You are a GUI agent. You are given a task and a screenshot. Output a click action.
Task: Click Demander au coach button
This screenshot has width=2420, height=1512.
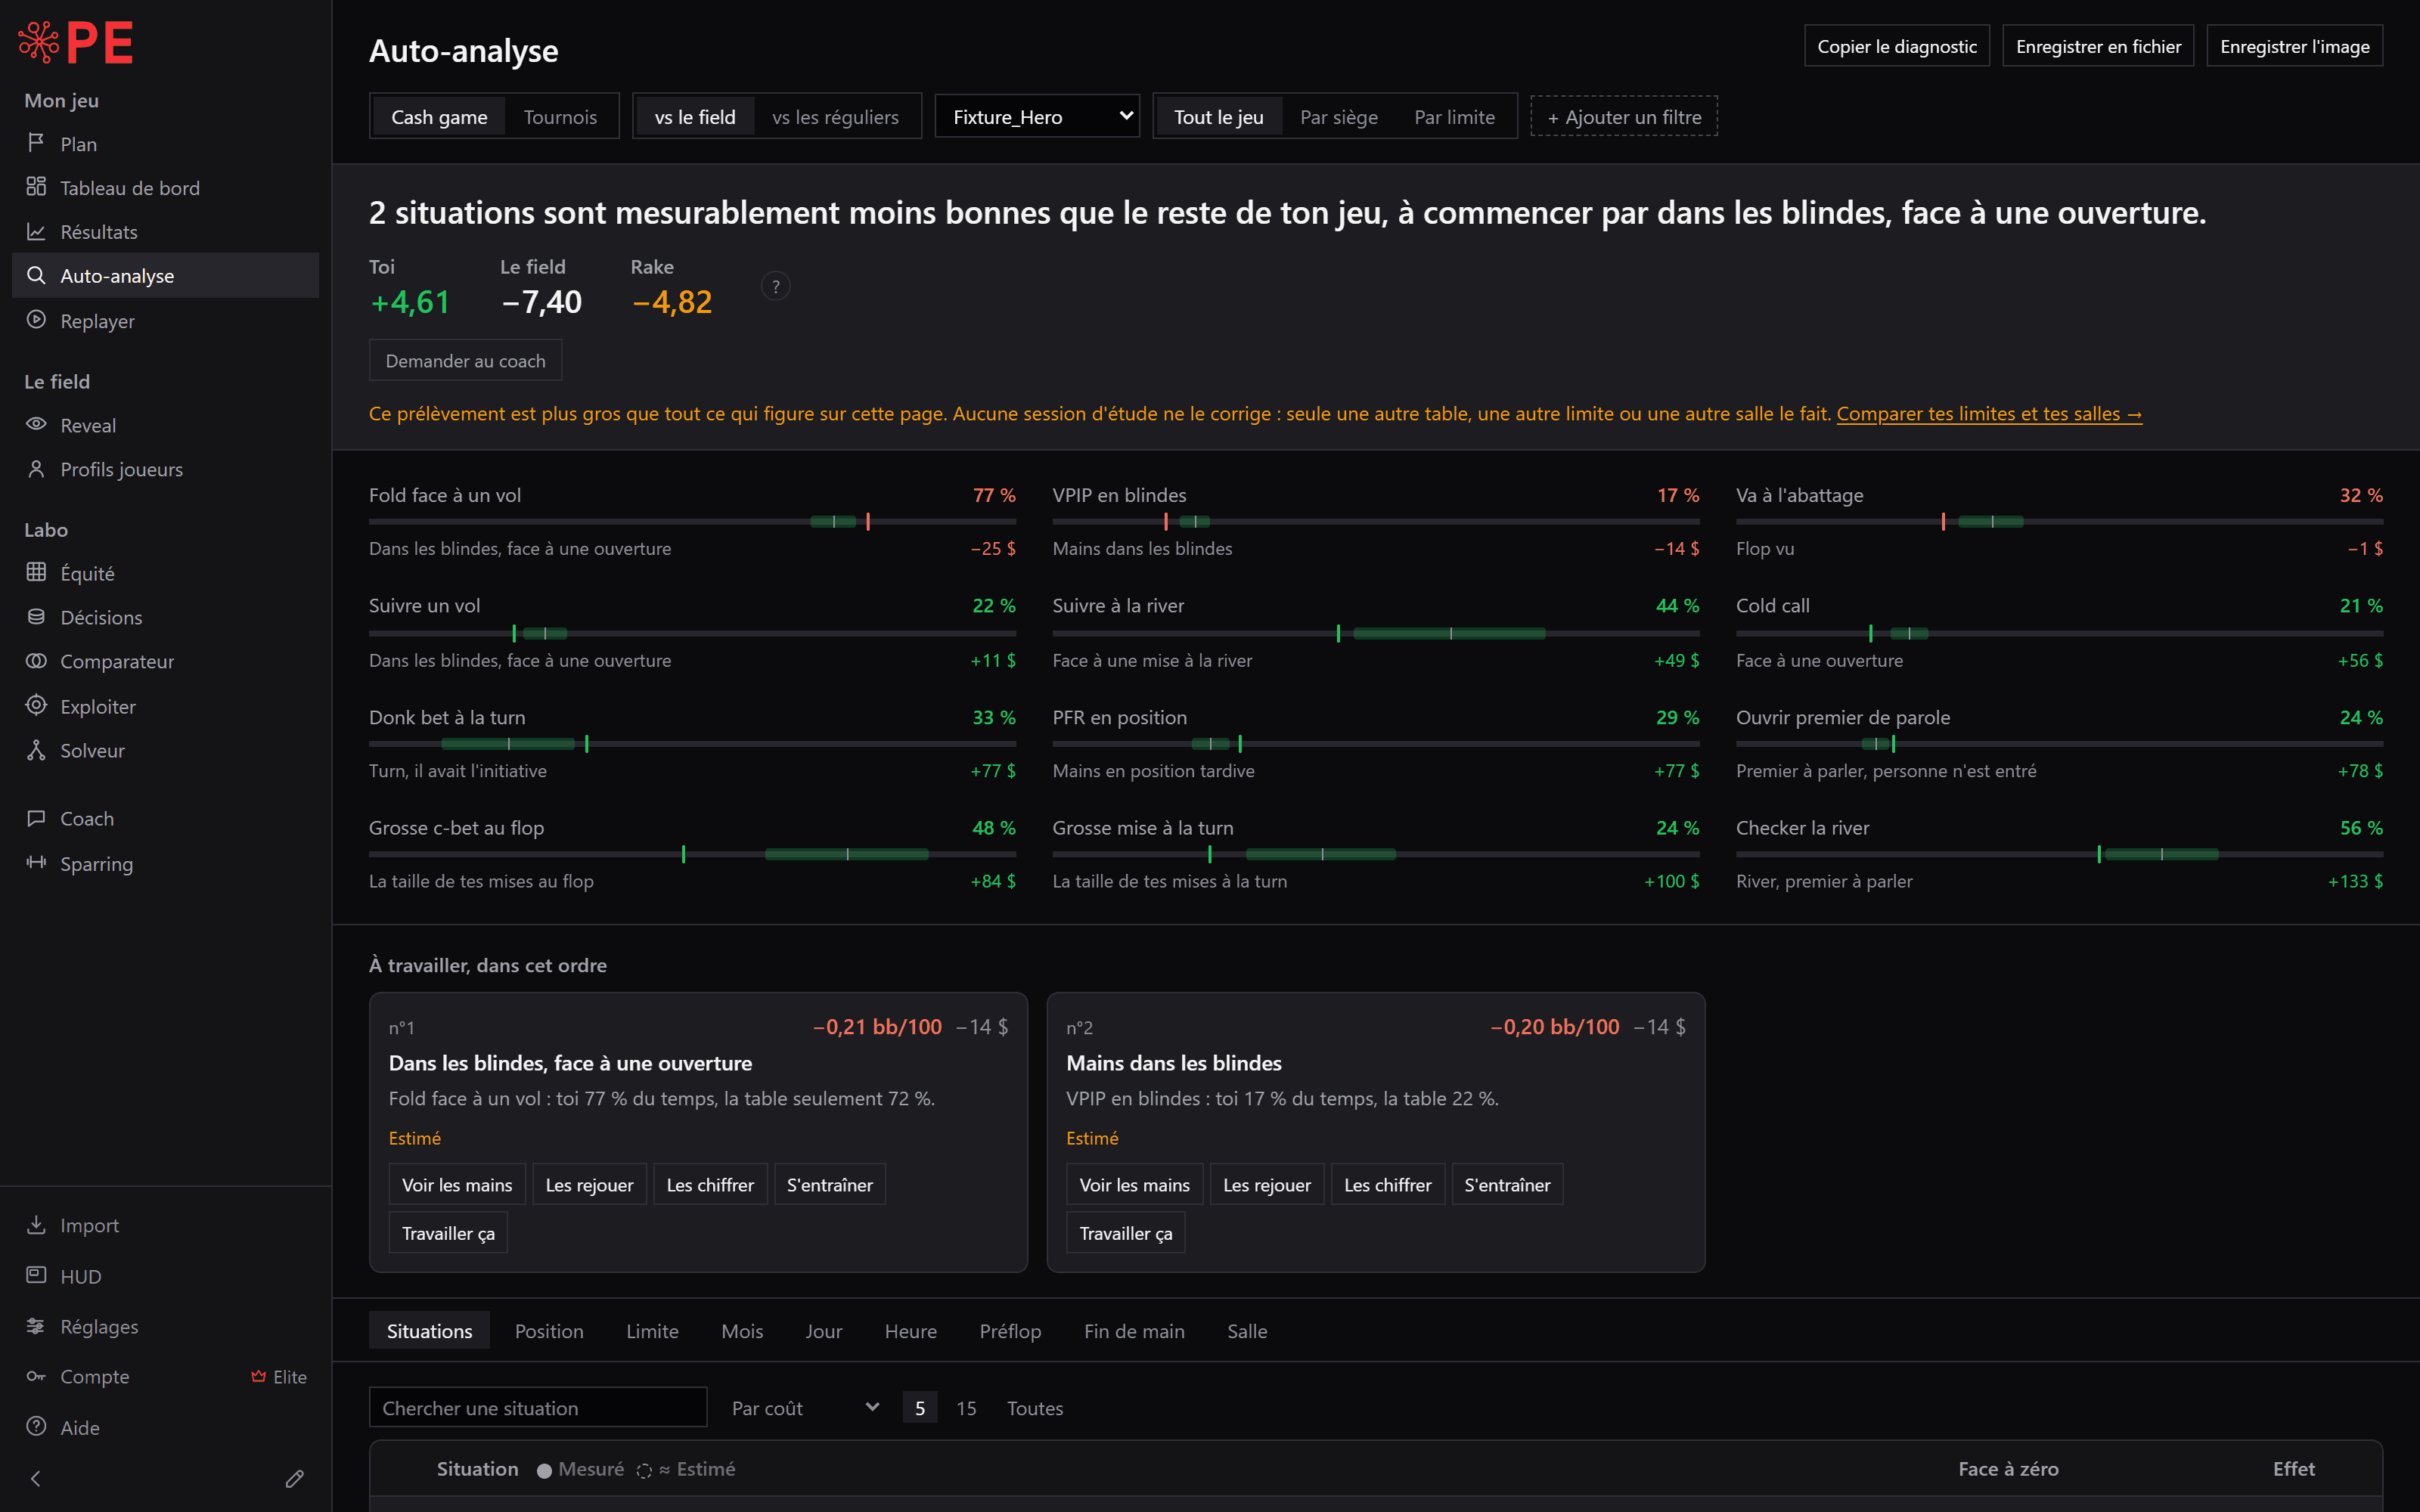click(x=465, y=360)
